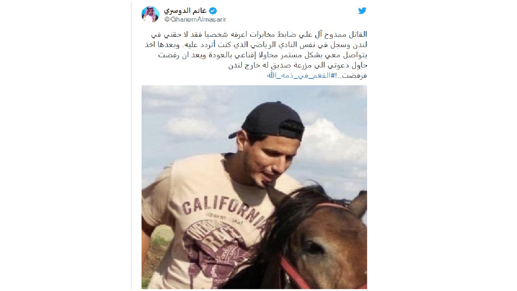Open the @GhanemAlmasarir handle link
The image size is (517, 291).
(x=195, y=19)
